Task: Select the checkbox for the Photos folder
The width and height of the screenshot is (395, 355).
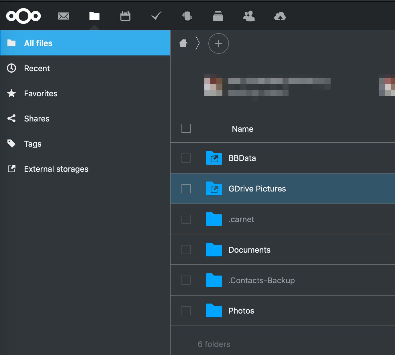Action: 186,311
